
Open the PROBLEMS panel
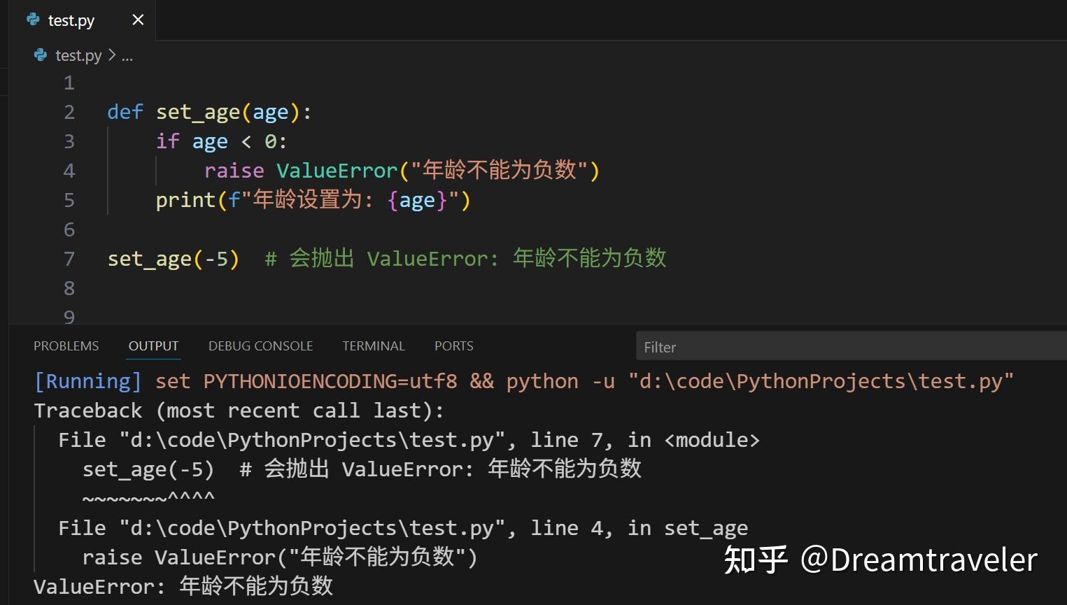pyautogui.click(x=66, y=346)
